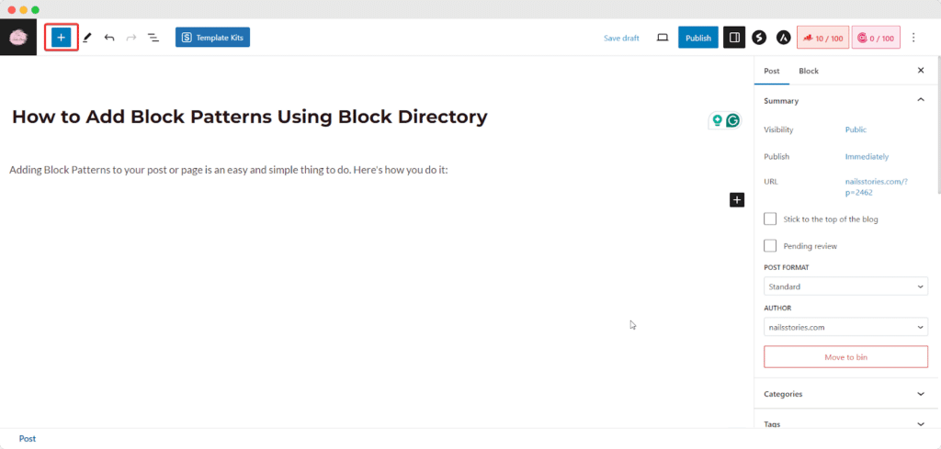
Task: Click the Post breadcrumb in footer
Action: pos(28,438)
